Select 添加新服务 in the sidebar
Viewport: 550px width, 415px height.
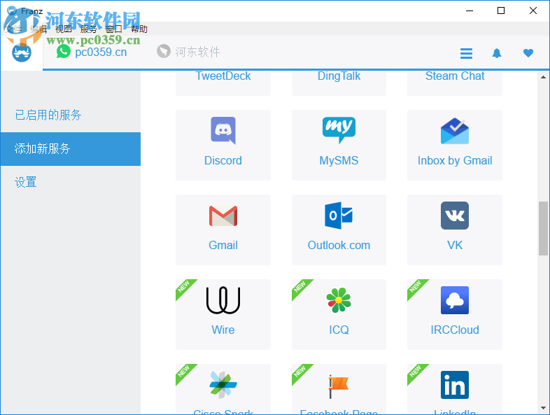point(71,149)
